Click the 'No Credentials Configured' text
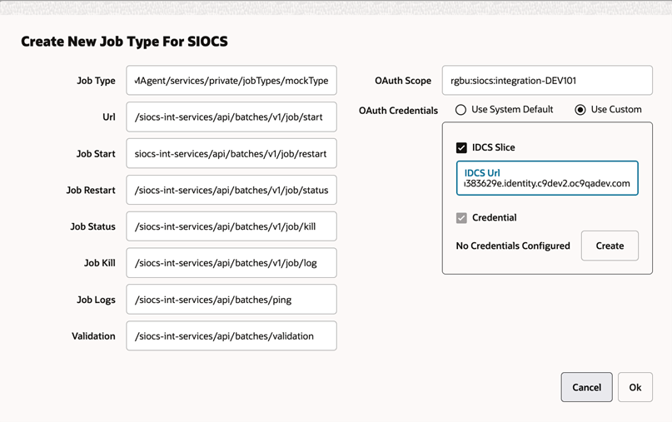The width and height of the screenshot is (672, 422). click(513, 246)
